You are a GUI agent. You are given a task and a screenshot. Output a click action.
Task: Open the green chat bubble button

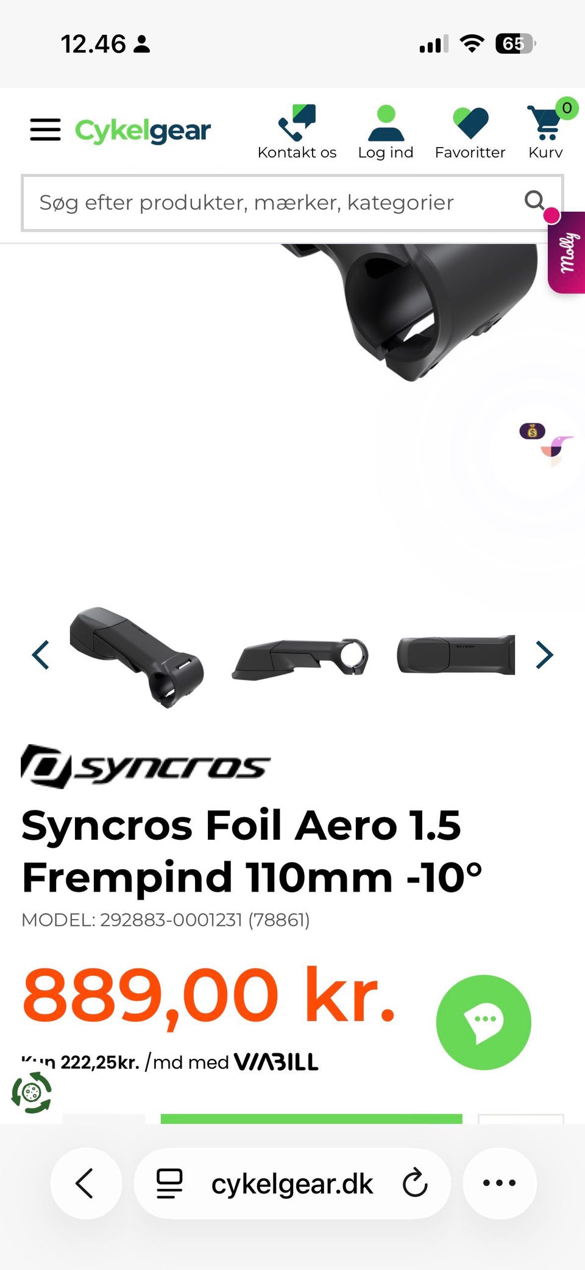pos(484,1022)
